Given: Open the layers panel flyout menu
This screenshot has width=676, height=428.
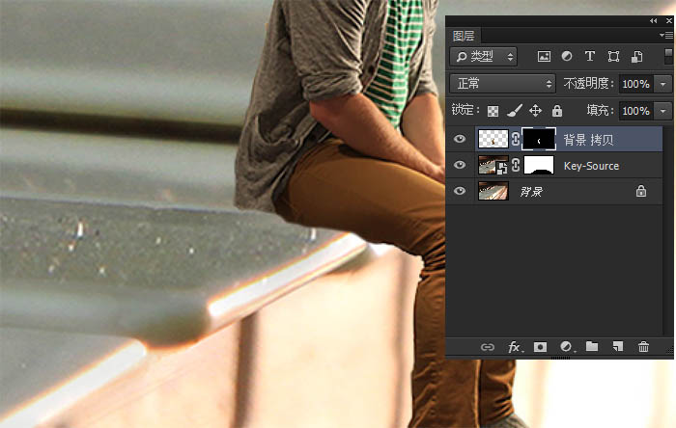Looking at the screenshot, I should (x=666, y=36).
